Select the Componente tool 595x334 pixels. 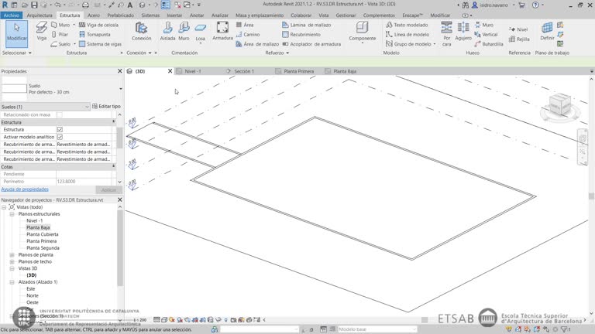pos(362,31)
